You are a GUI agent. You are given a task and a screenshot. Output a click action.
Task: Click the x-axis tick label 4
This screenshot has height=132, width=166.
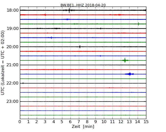(54, 122)
